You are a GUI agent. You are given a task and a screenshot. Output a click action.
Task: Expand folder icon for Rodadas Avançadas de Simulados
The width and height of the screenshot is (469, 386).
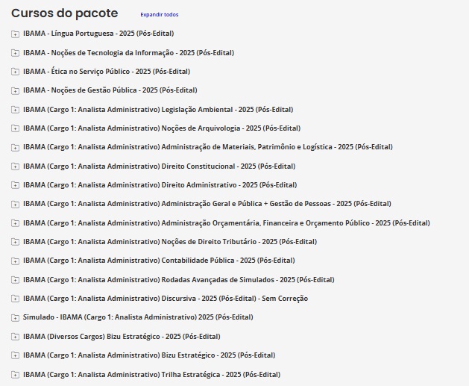[x=15, y=280]
